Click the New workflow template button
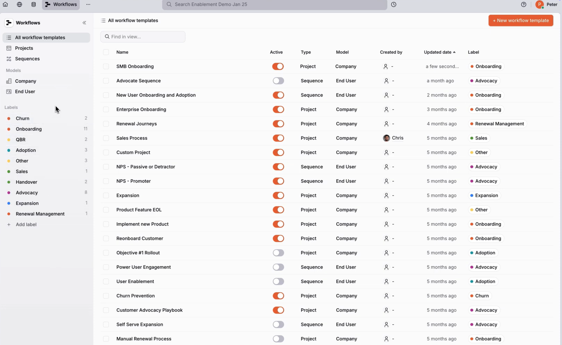Viewport: 562px width, 345px height. [x=521, y=20]
